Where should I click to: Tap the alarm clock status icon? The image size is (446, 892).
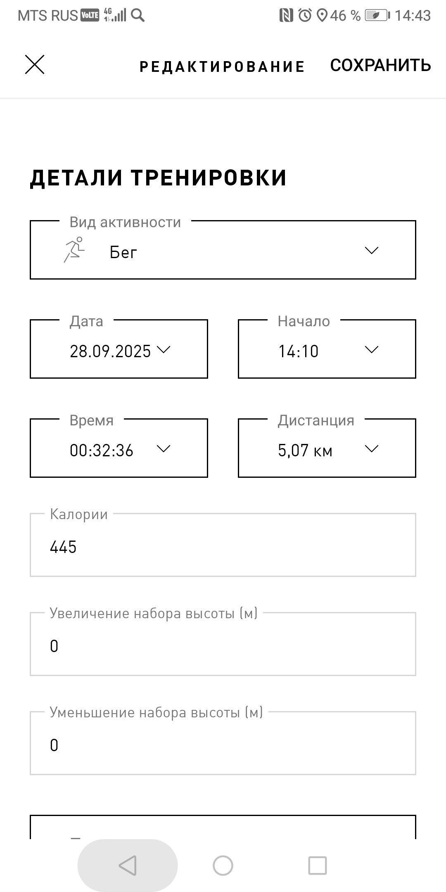305,15
